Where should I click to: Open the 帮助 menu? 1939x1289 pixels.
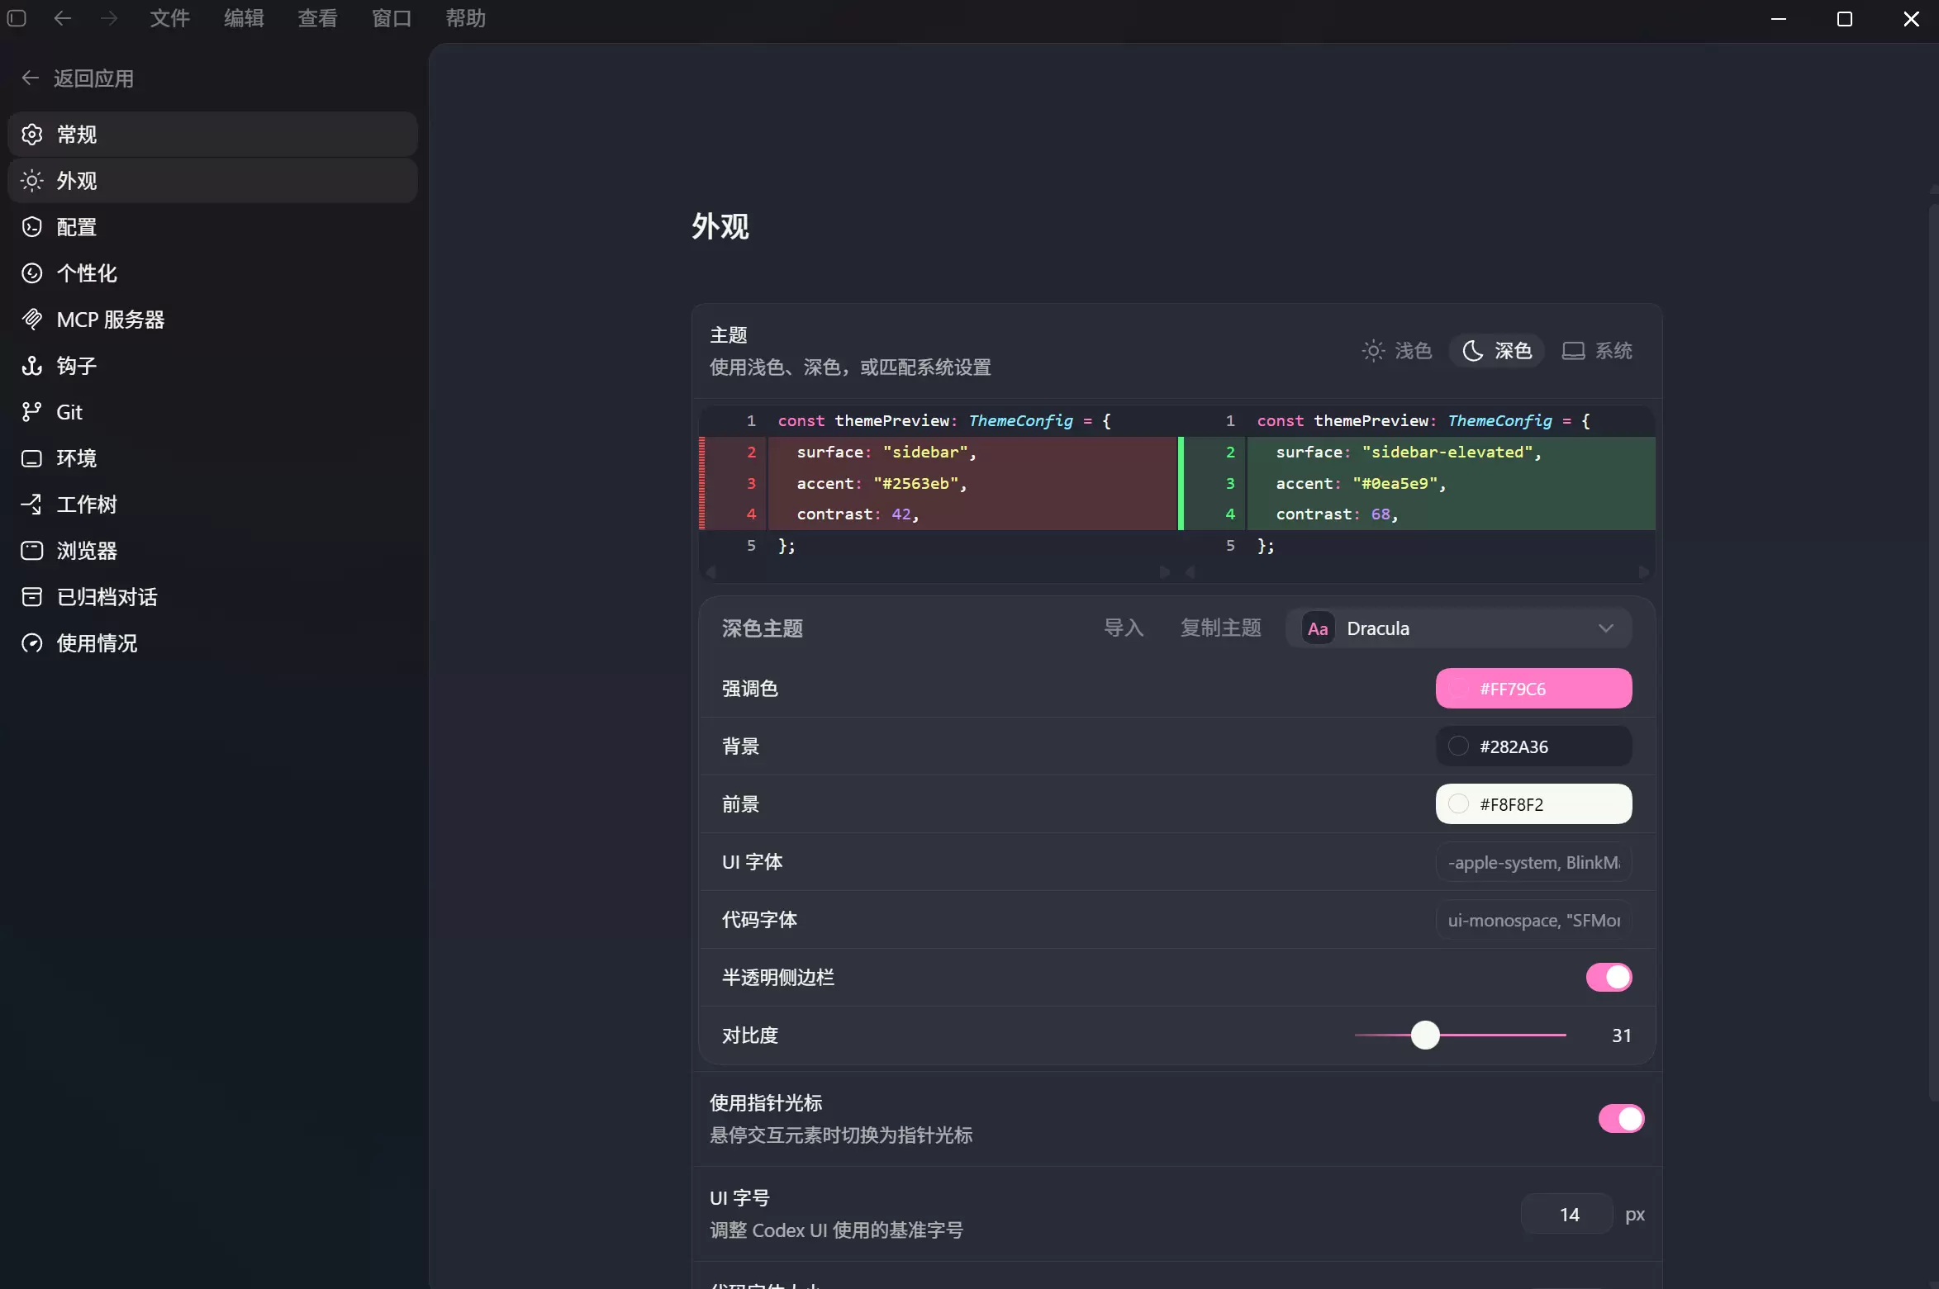point(465,18)
